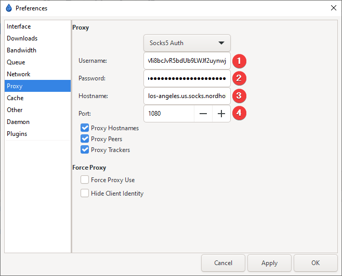The width and height of the screenshot is (342, 276).
Task: Click the port decrease minus button
Action: [x=203, y=114]
